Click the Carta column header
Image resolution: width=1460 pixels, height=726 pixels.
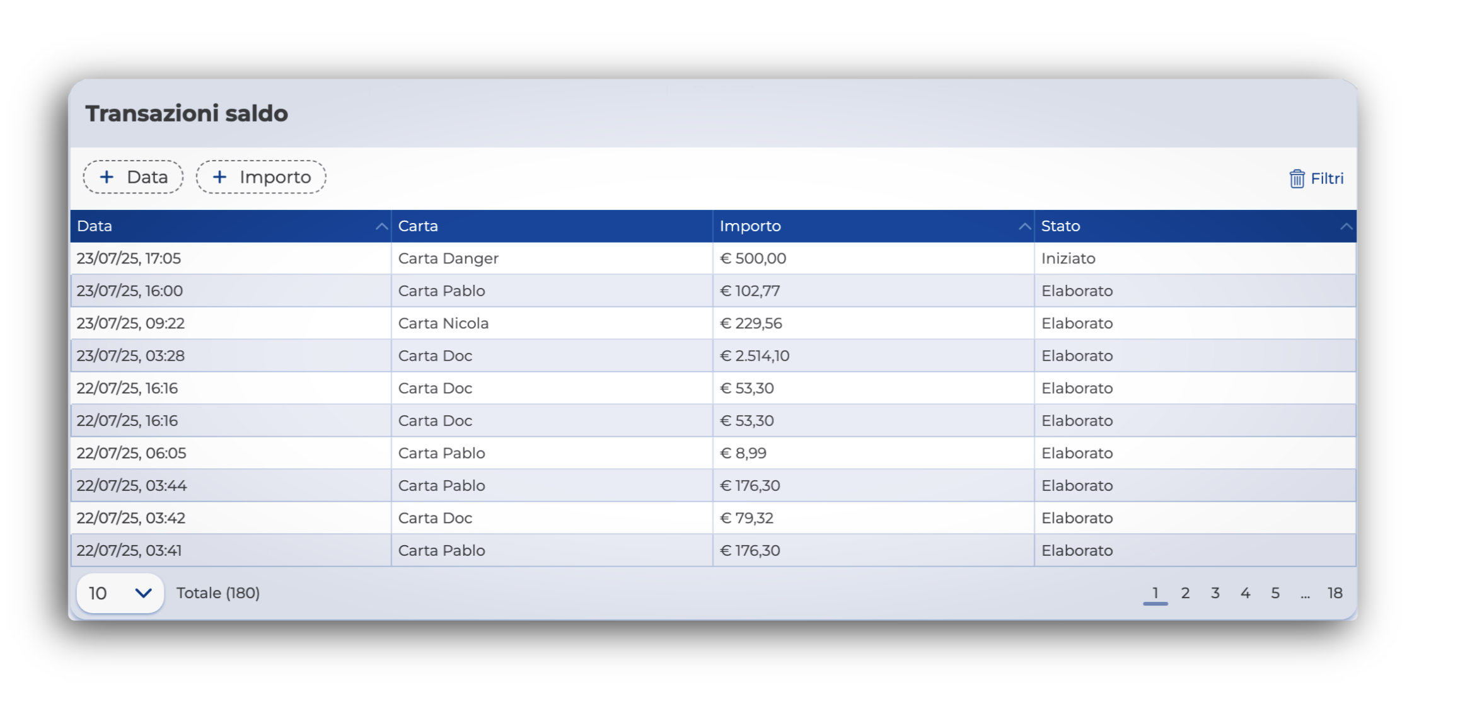[419, 226]
